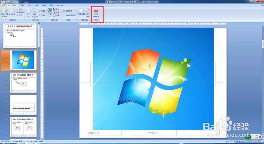The height and width of the screenshot is (144, 264).
Task: Switch to the Animations (动画) tab
Action: (x=37, y=5)
